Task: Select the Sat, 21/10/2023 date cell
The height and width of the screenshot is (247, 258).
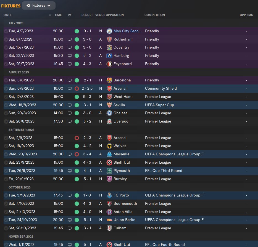Action: coord(22,212)
